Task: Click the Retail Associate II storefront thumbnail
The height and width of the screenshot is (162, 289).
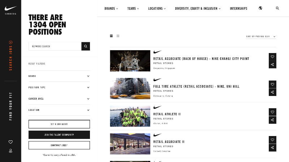Action: point(130,144)
